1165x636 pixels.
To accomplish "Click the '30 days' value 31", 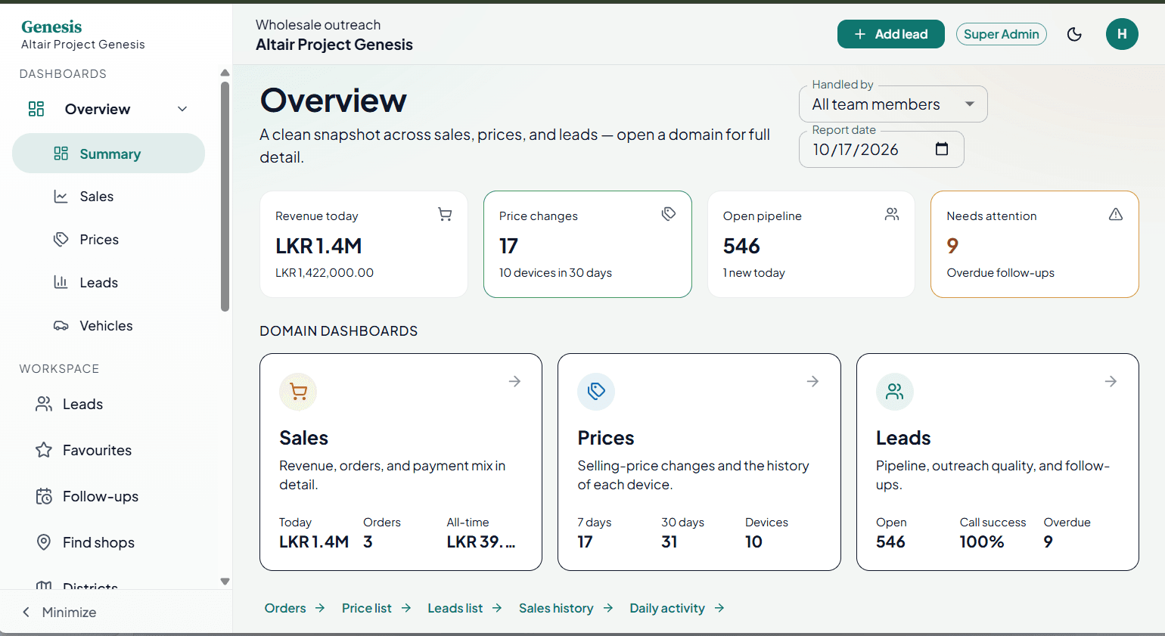I will coord(669,542).
